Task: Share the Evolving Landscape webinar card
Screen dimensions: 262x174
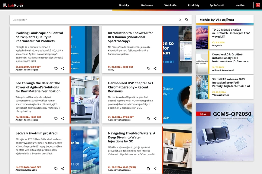Action: (x=63, y=69)
